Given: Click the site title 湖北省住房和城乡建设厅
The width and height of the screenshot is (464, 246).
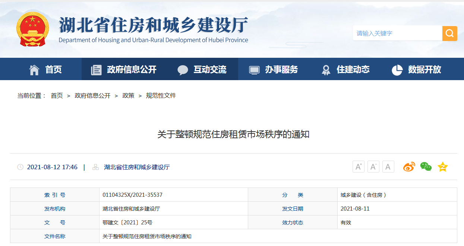Looking at the screenshot, I should point(154,25).
